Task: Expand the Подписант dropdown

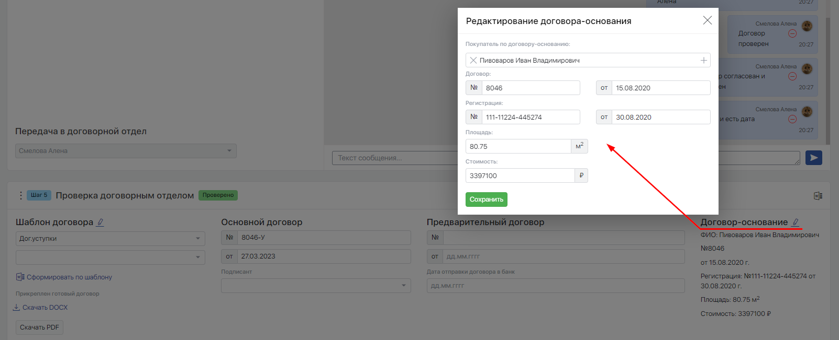Action: click(316, 286)
